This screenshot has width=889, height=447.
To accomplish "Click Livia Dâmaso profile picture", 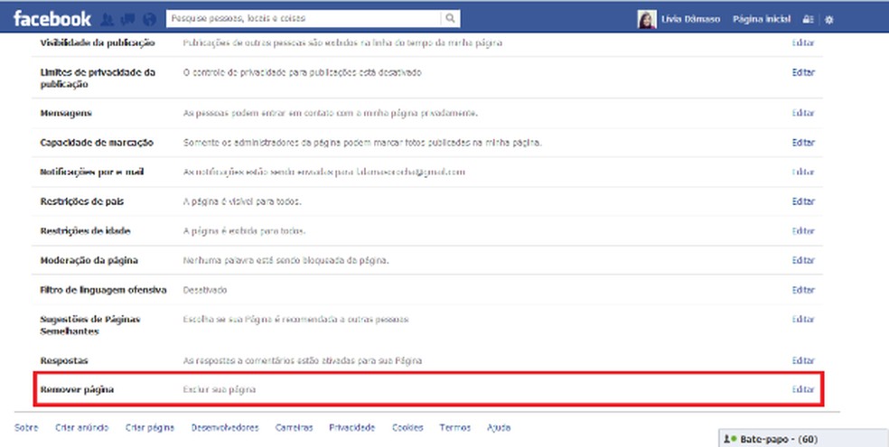I will point(647,19).
